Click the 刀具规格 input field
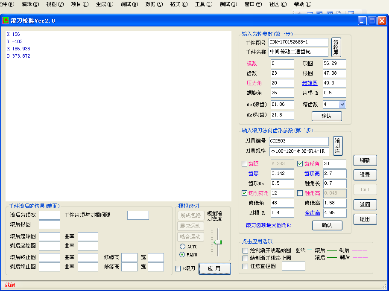Viewport: 389px width, 291px height. (x=299, y=151)
